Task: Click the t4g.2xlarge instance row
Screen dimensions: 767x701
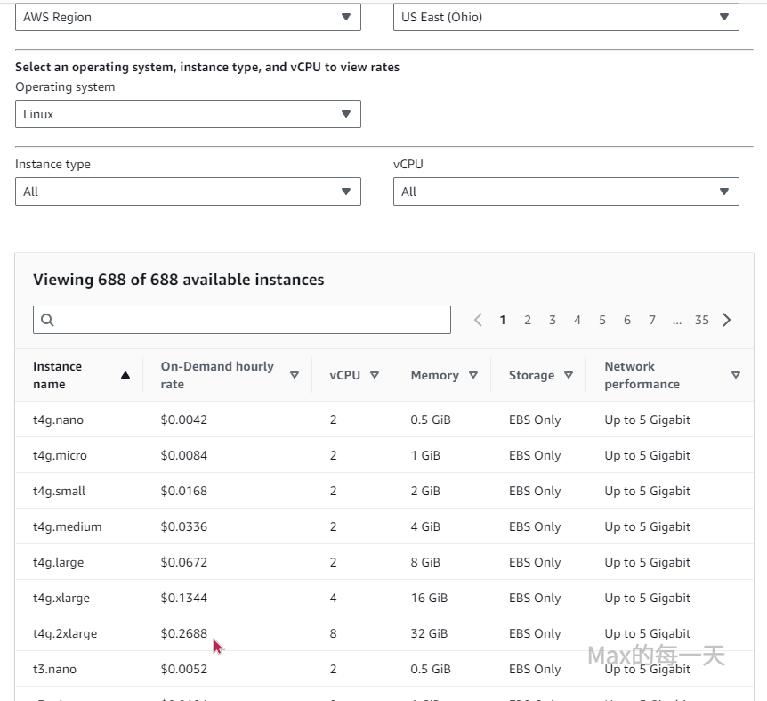Action: pos(65,633)
